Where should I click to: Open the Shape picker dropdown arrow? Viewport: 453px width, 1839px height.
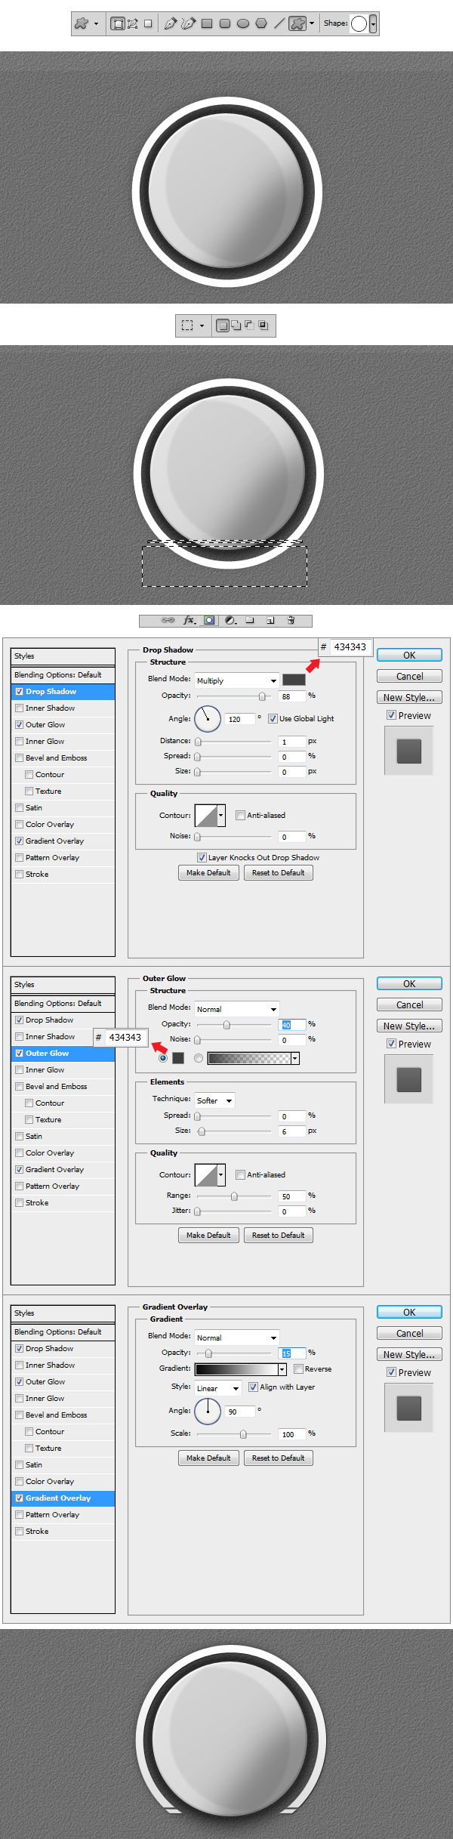[x=373, y=24]
